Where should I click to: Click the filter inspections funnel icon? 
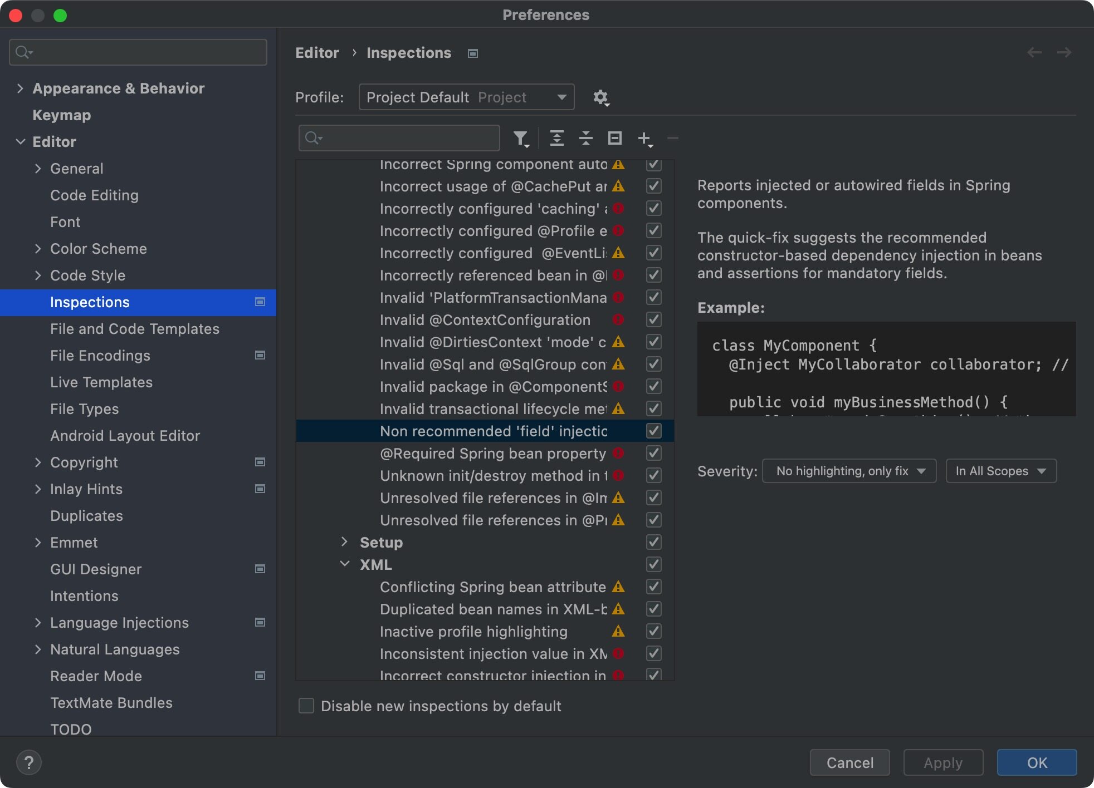(520, 138)
